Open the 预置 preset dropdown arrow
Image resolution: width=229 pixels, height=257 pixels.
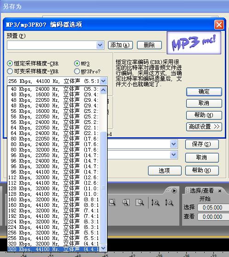[x=100, y=45]
